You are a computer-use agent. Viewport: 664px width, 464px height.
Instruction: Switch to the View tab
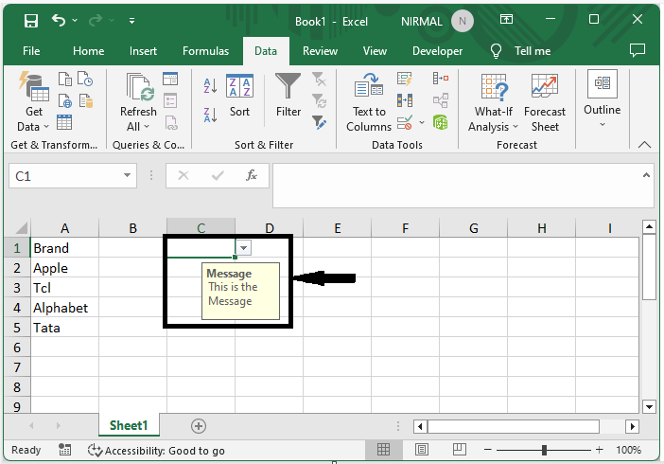[375, 51]
